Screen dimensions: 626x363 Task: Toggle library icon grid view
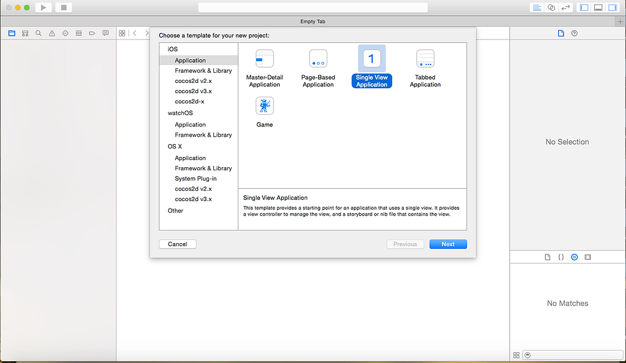click(516, 355)
